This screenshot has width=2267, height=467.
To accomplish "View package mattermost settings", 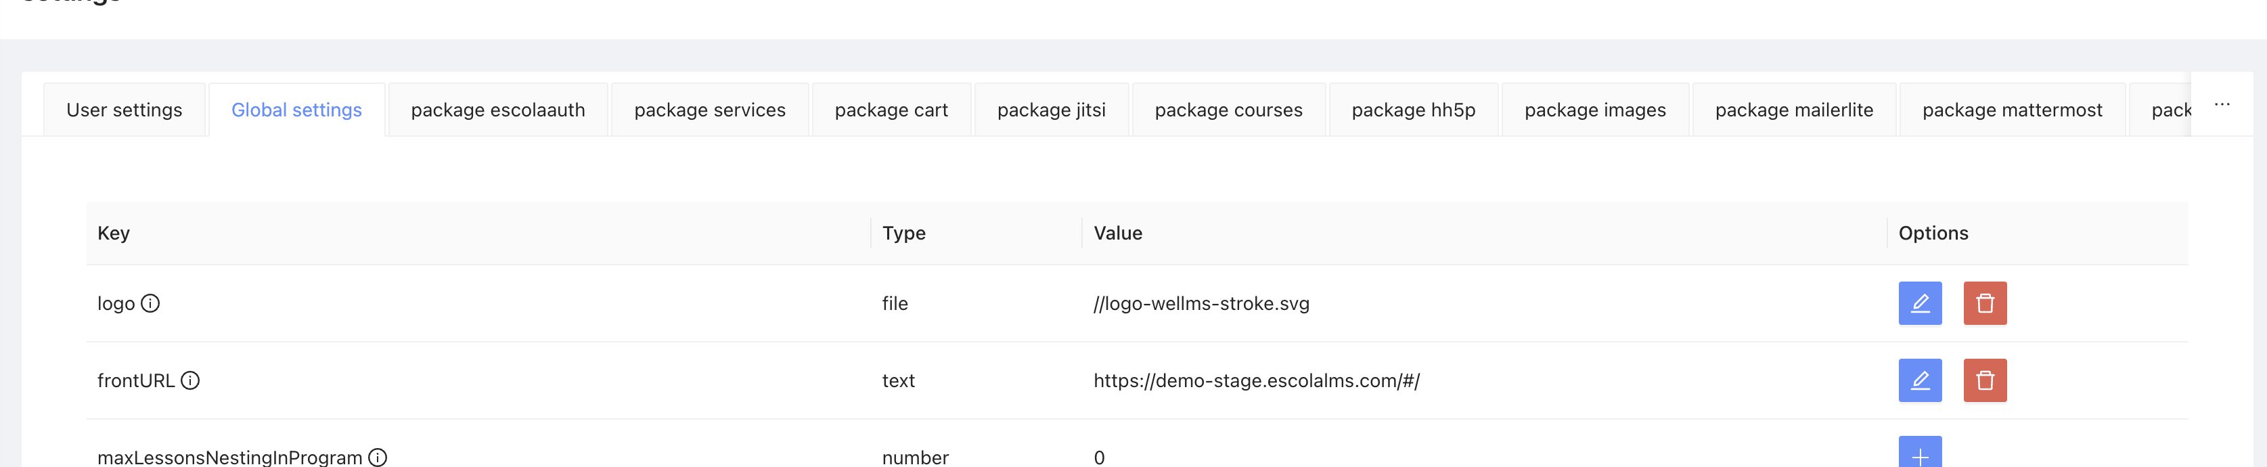I will pyautogui.click(x=2012, y=109).
